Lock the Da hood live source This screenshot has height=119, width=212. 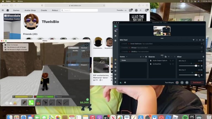tap(170, 64)
